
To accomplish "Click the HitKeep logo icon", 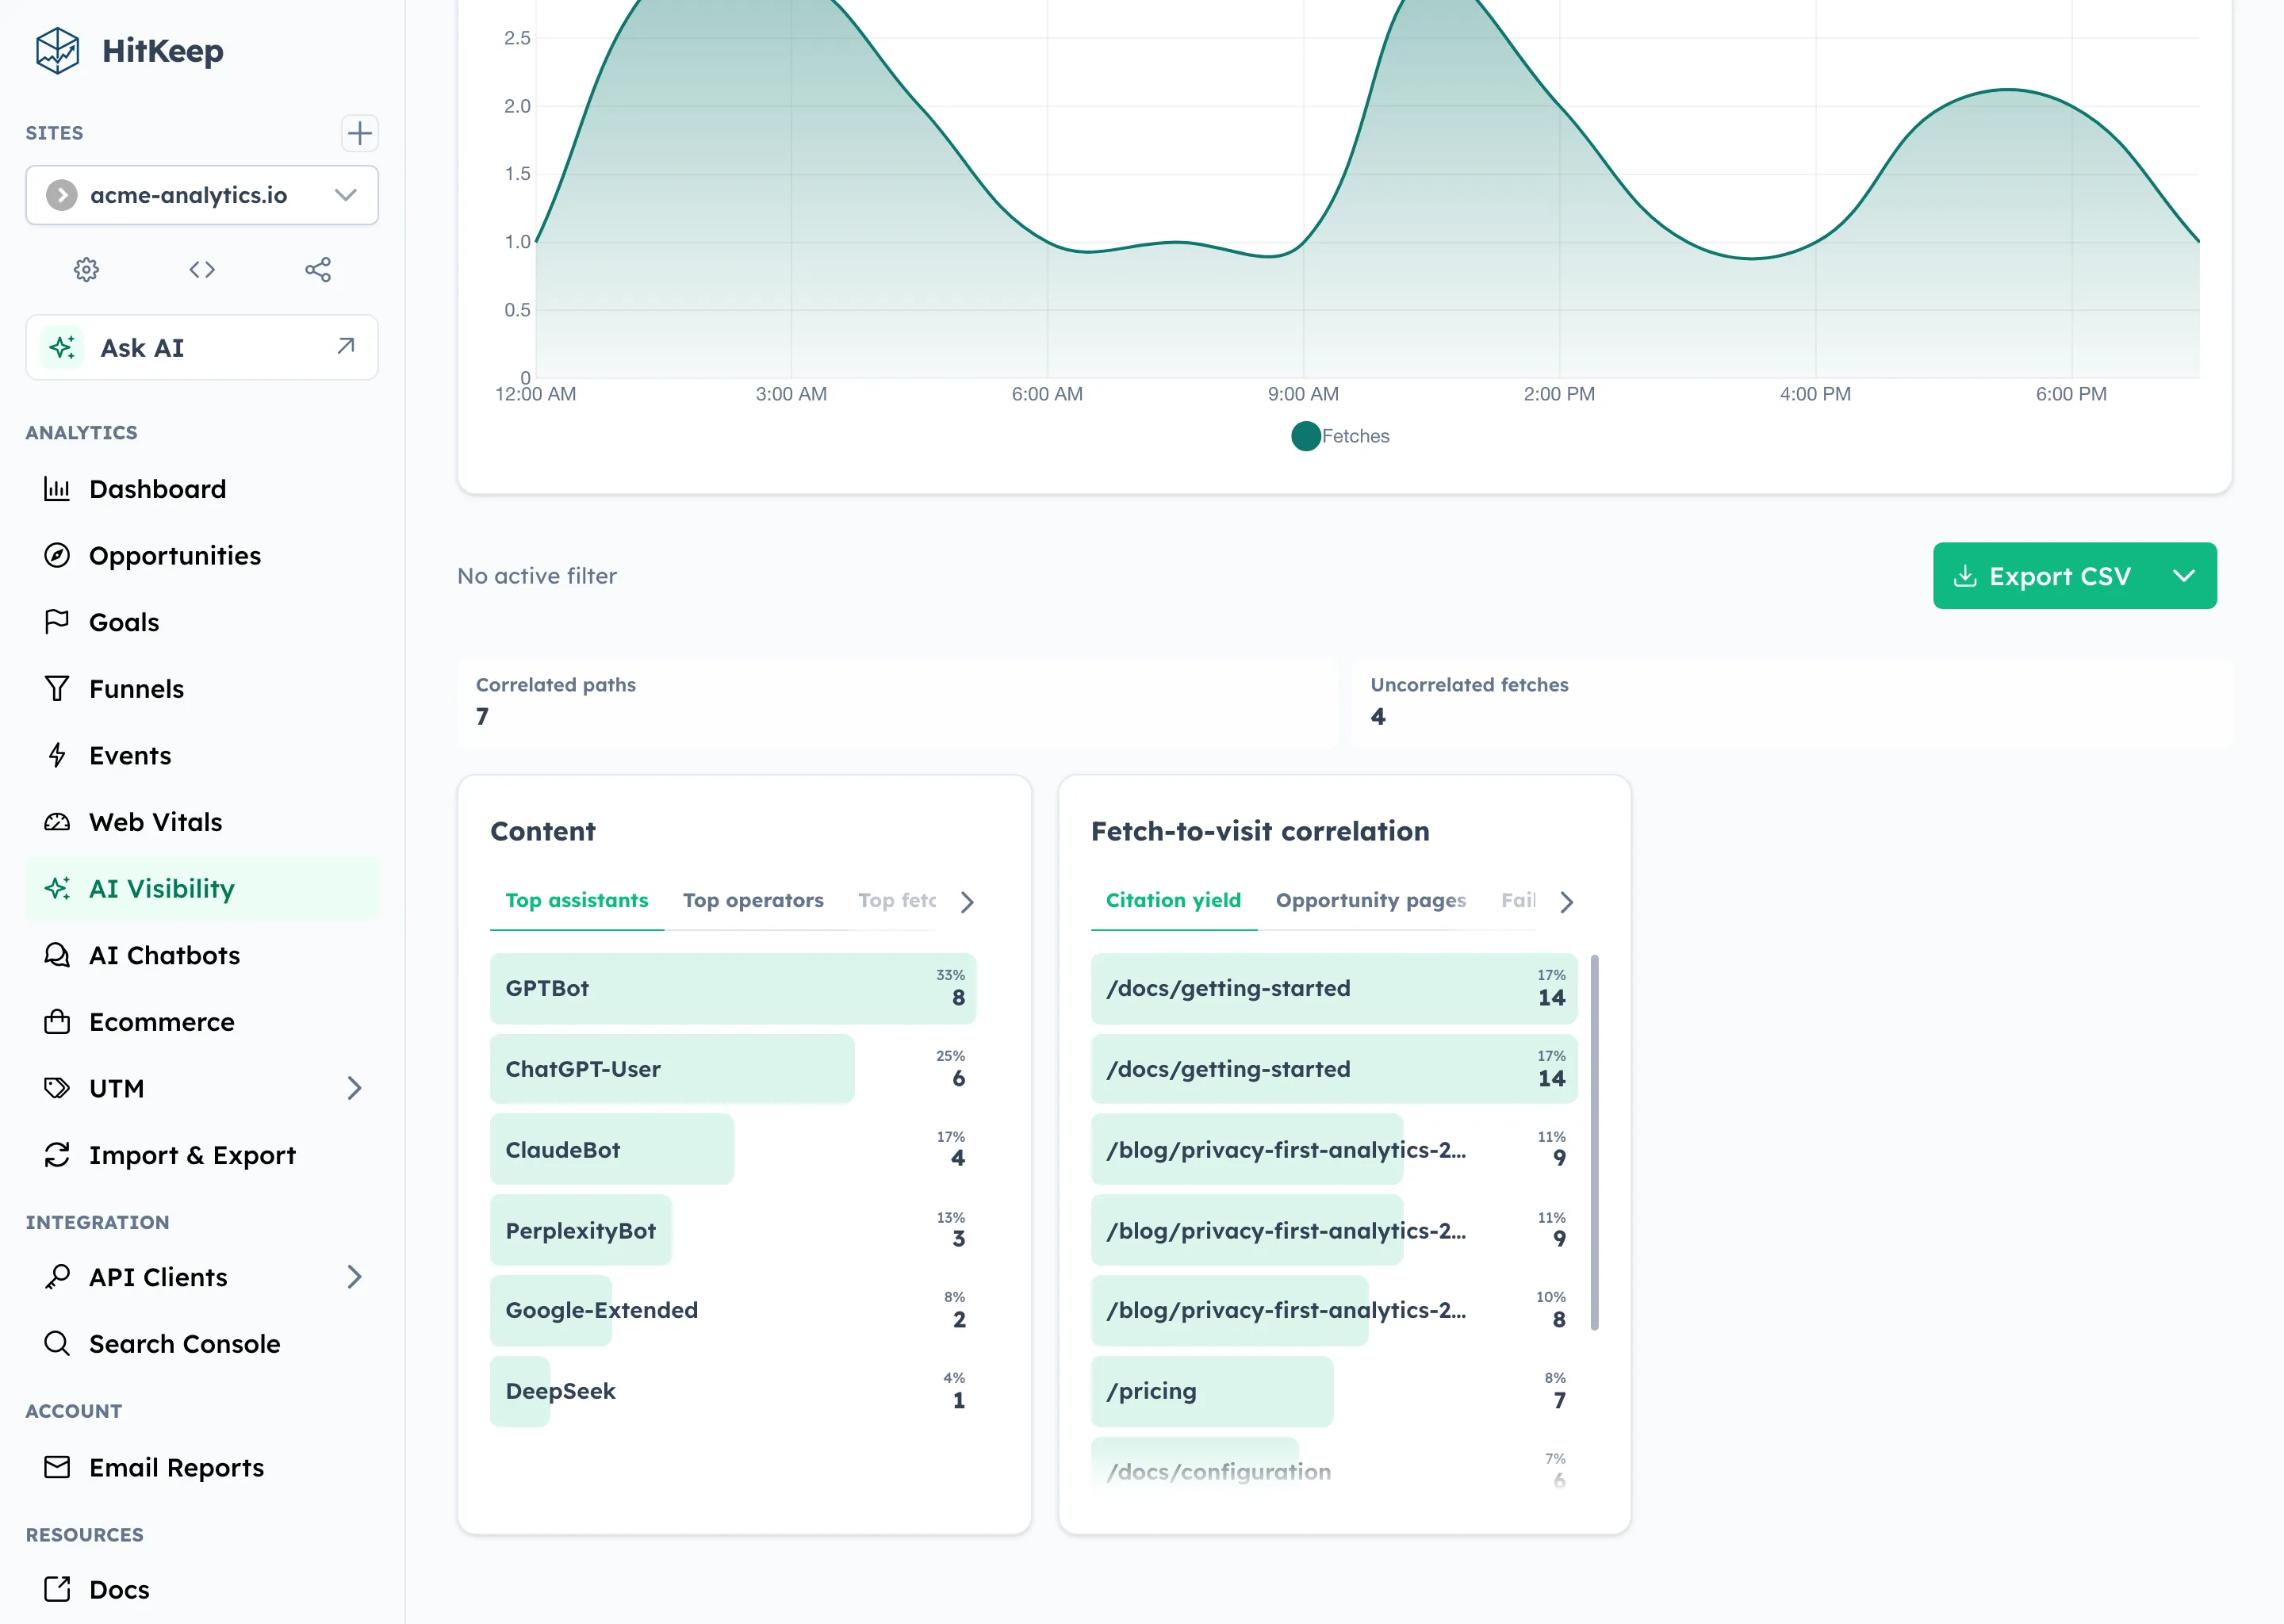I will pyautogui.click(x=57, y=50).
